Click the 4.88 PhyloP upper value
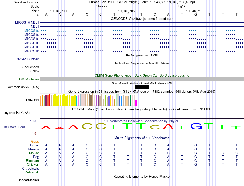The height and width of the screenshot is (186, 244). (33, 121)
